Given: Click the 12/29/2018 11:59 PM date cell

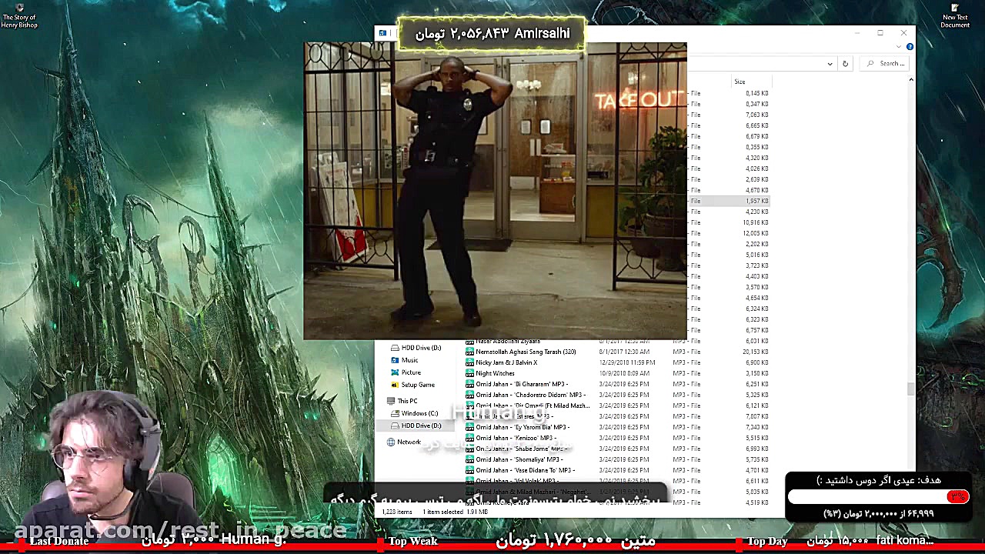Looking at the screenshot, I should pos(627,362).
